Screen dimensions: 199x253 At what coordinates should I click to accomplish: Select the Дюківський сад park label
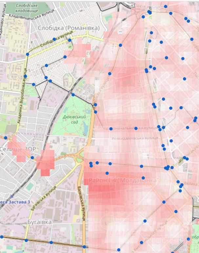tap(74, 119)
